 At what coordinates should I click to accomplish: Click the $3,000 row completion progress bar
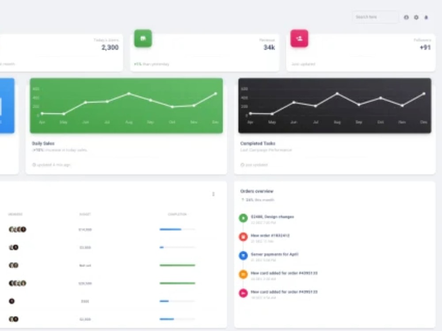coord(177,248)
